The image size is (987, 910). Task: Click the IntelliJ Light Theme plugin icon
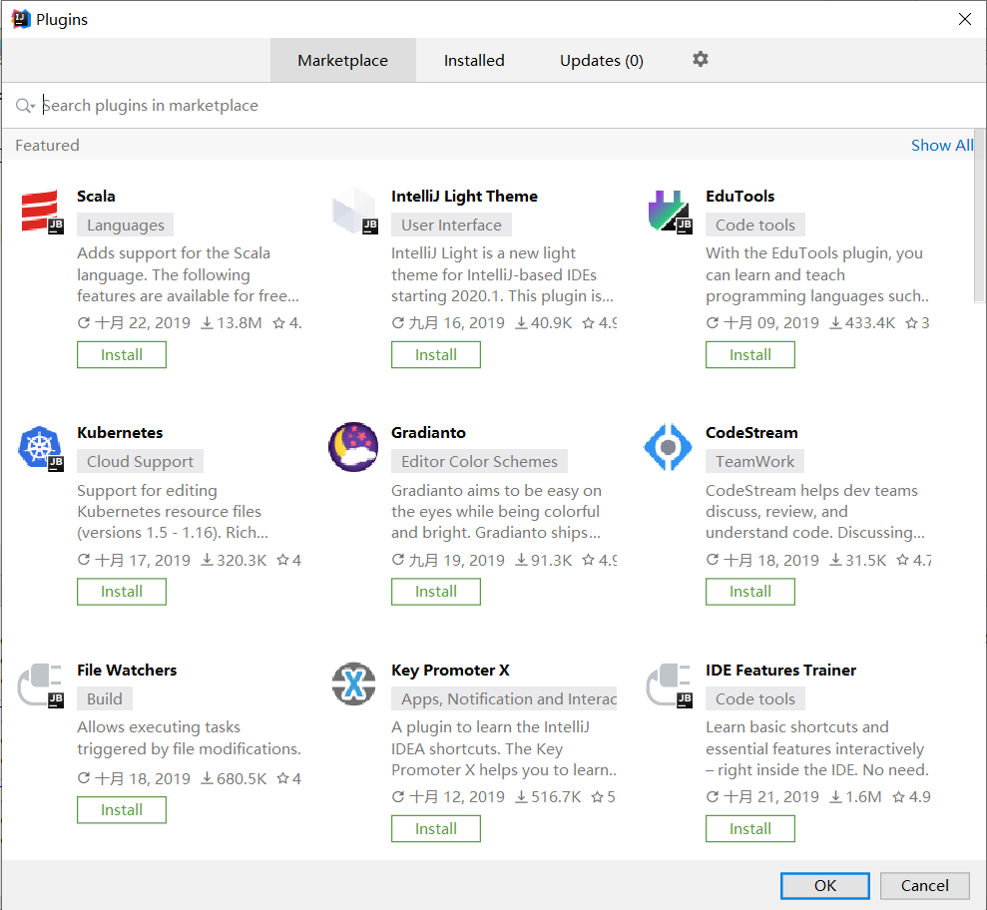click(355, 211)
